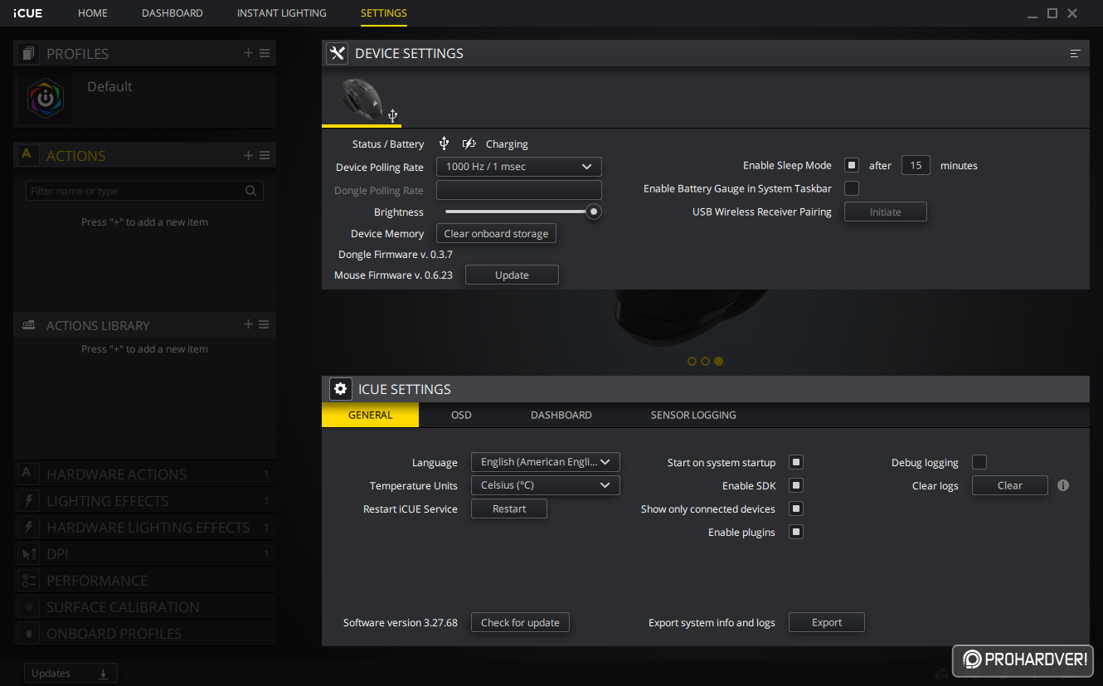Add a new Actions Library item
The image size is (1103, 686).
248,324
